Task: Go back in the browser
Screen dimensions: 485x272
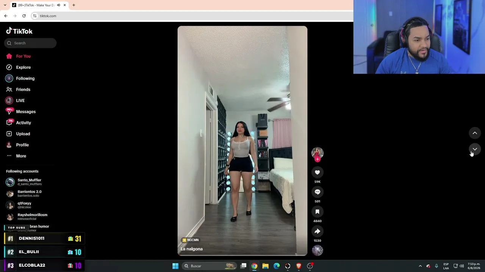Action: coord(6,16)
